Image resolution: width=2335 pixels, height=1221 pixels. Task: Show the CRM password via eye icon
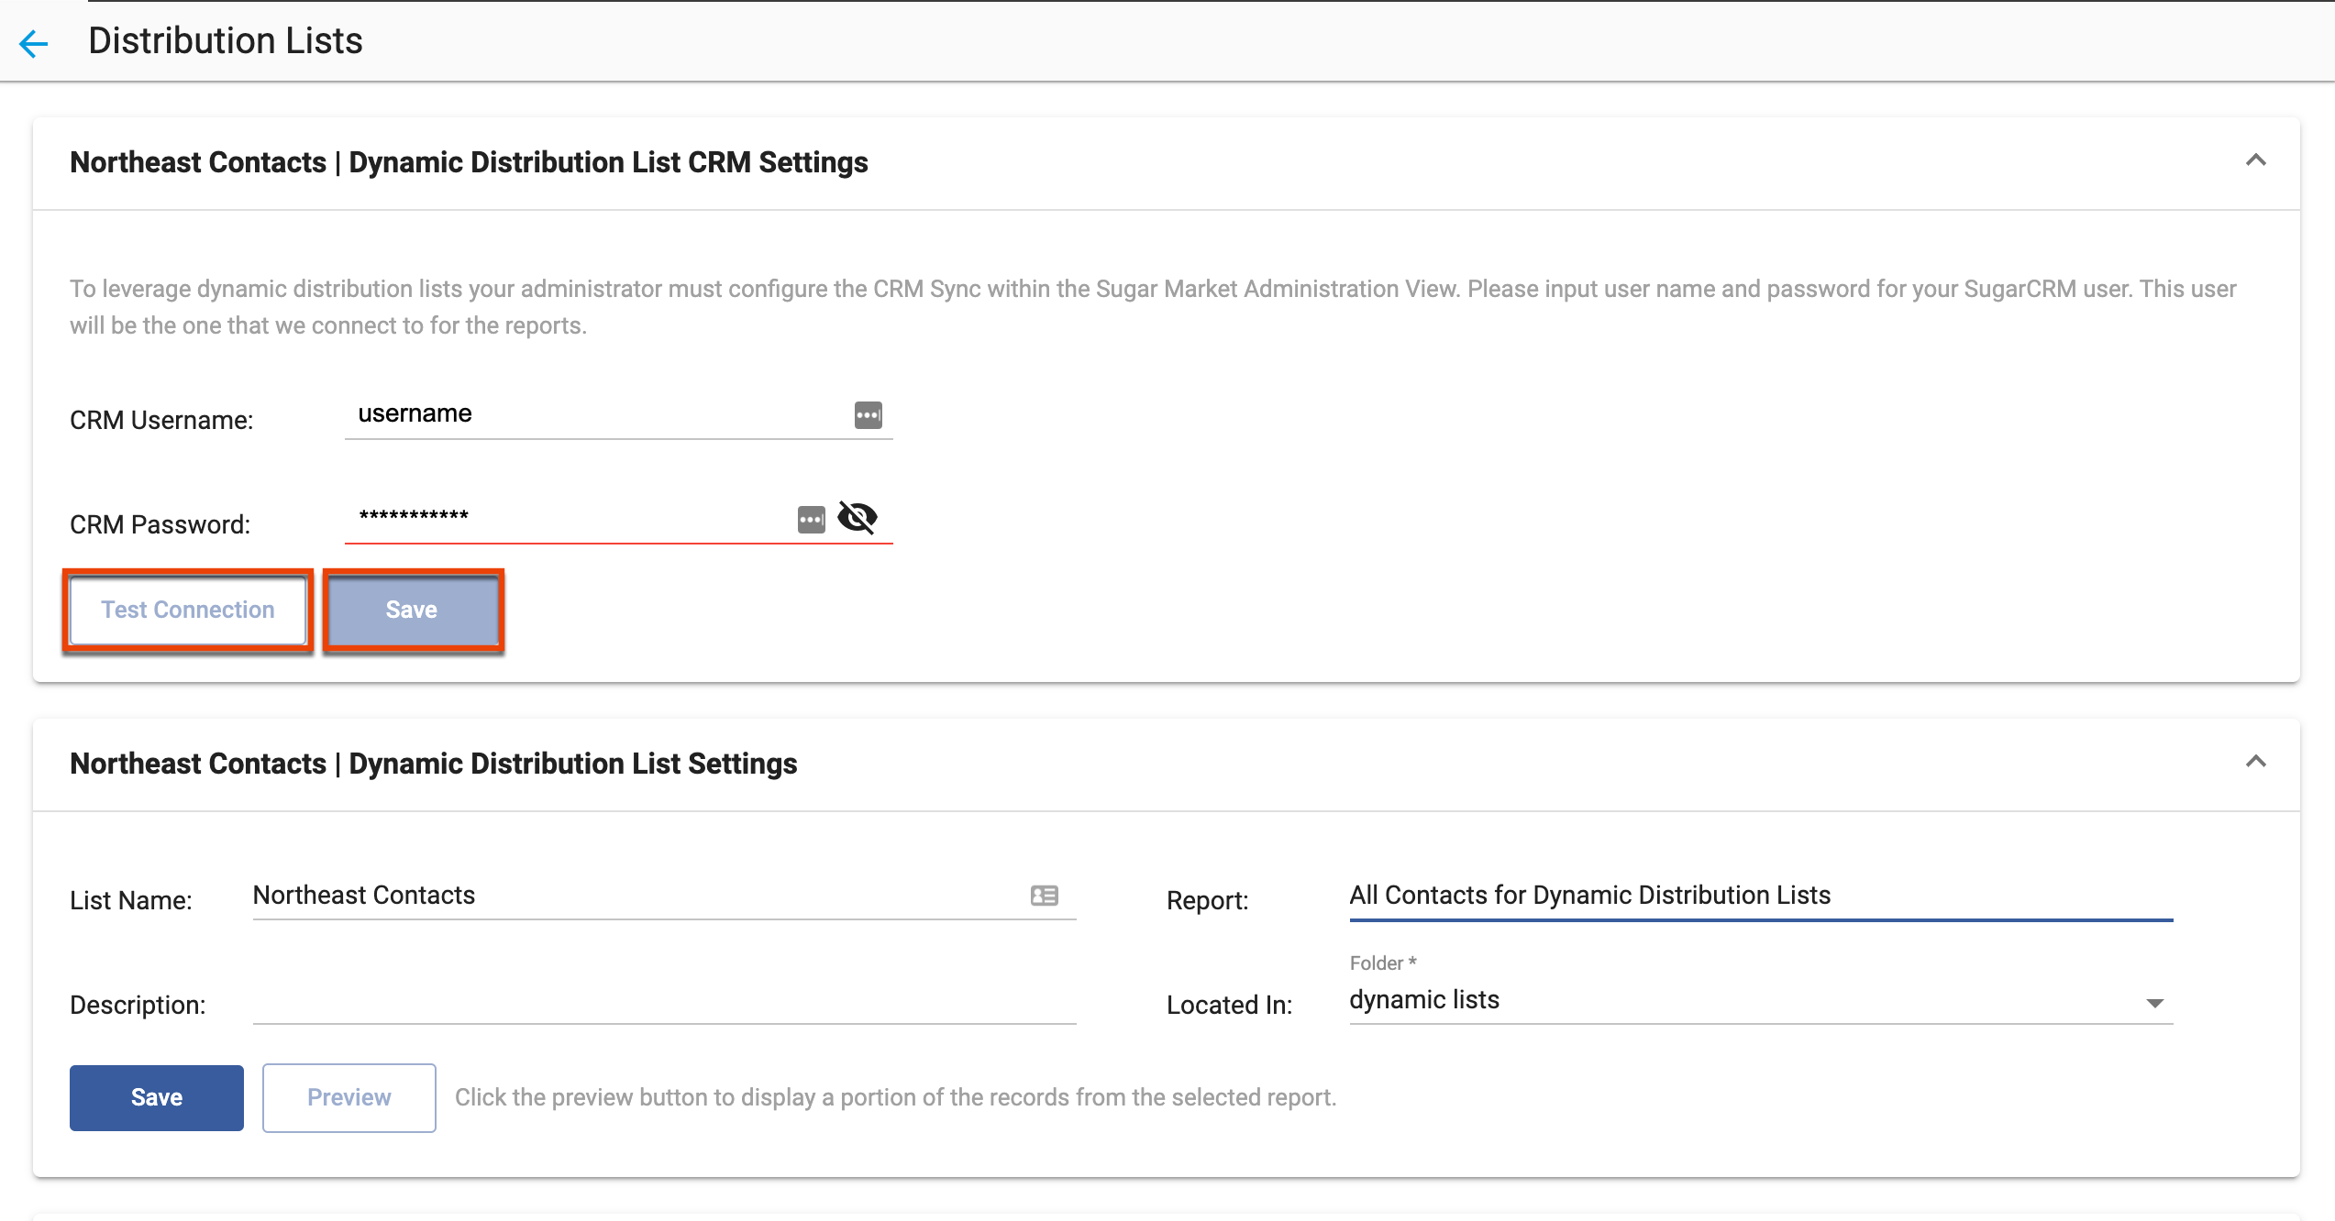tap(858, 518)
